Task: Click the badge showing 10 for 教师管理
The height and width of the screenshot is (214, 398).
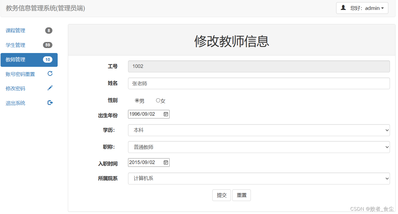Action: (48, 60)
